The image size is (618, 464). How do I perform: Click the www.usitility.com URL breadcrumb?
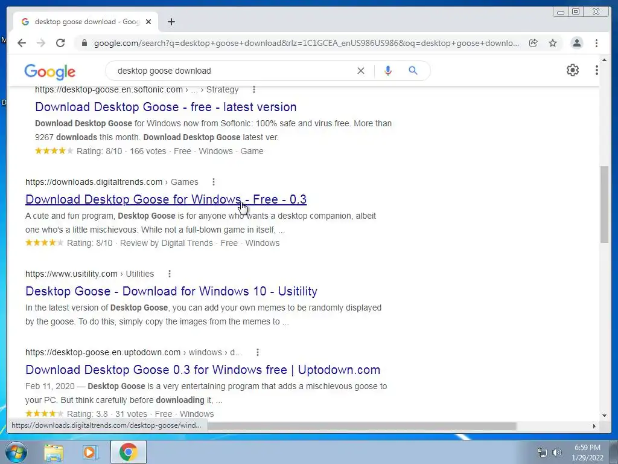point(89,274)
